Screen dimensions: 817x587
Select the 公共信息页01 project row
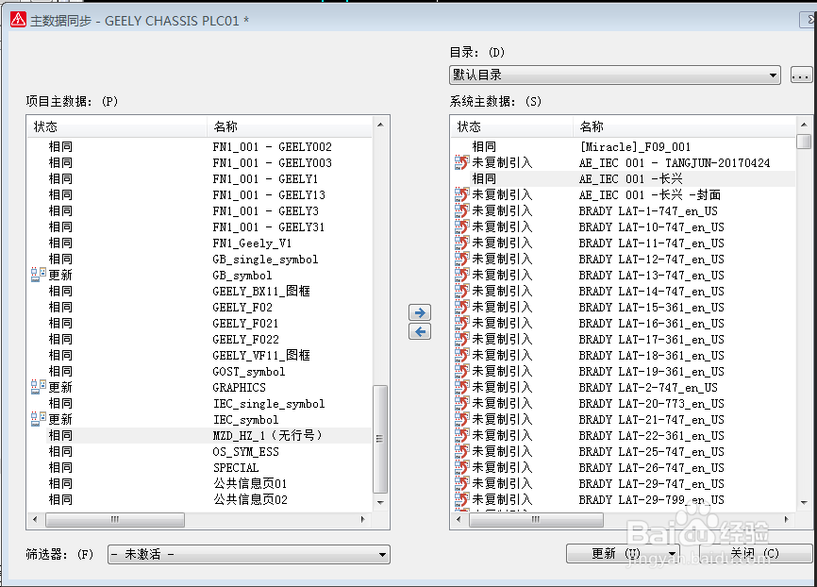200,483
